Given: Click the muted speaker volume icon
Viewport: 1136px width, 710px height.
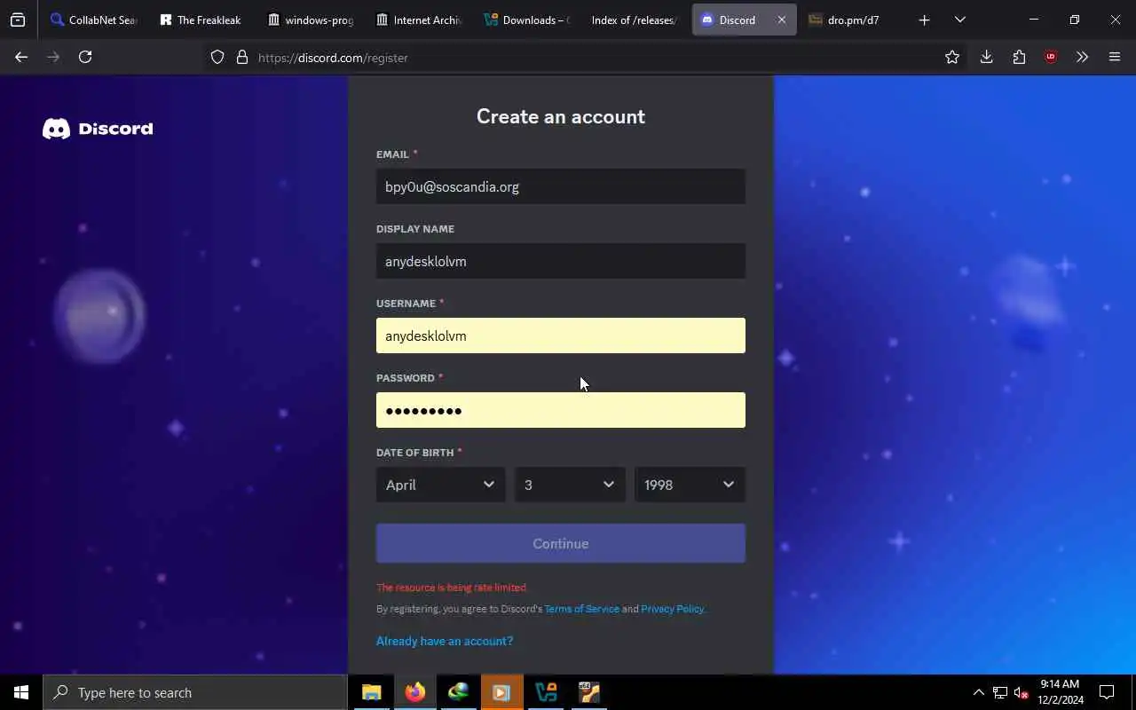Looking at the screenshot, I should point(1022,692).
